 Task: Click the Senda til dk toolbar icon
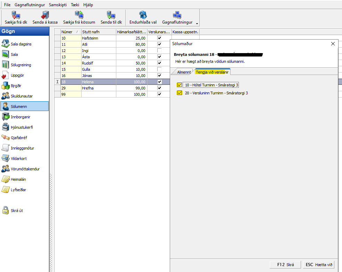111,15
